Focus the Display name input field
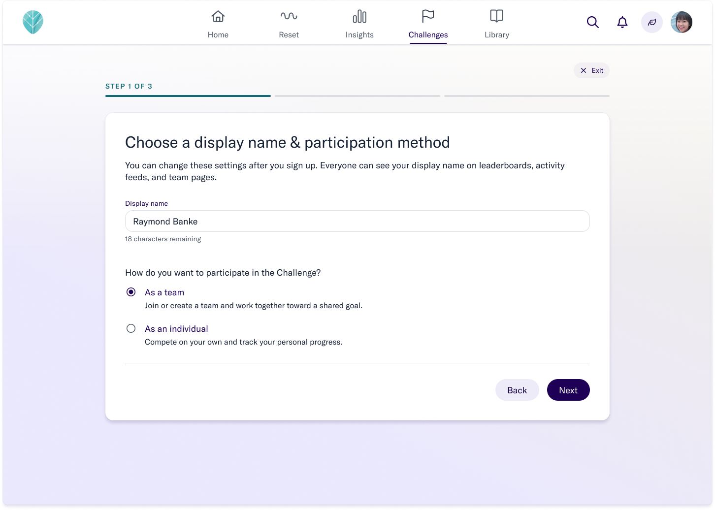This screenshot has width=715, height=510. pos(357,221)
